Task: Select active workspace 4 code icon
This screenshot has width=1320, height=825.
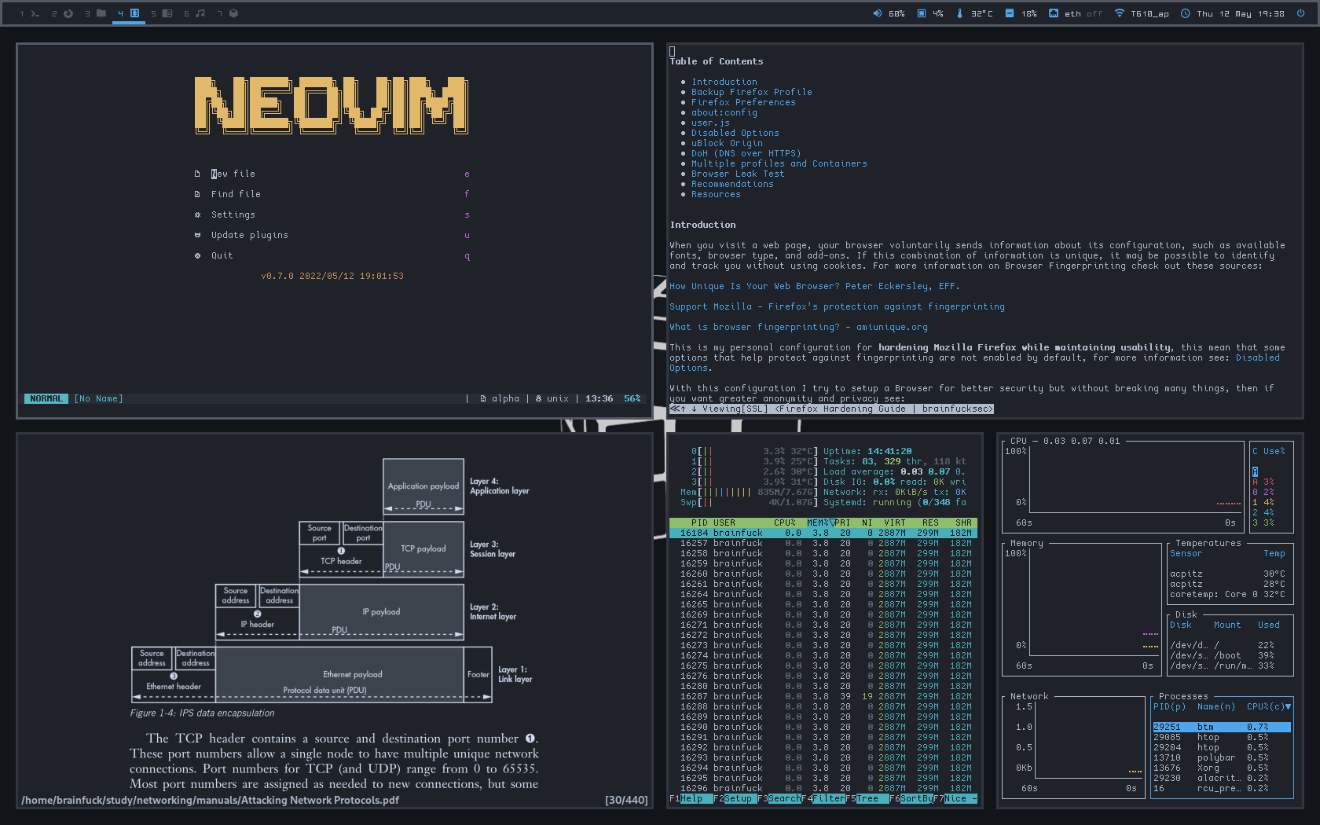Action: tap(134, 13)
